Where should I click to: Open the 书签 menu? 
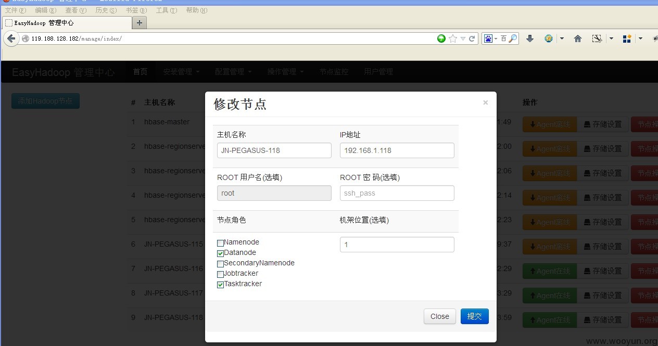tap(136, 10)
